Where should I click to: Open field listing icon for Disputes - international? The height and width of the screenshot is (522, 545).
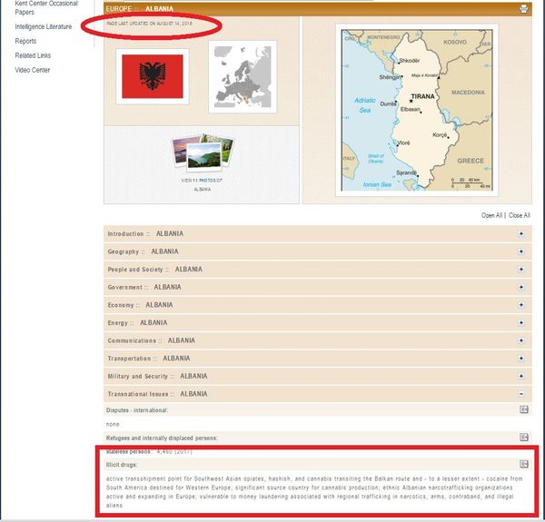524,409
